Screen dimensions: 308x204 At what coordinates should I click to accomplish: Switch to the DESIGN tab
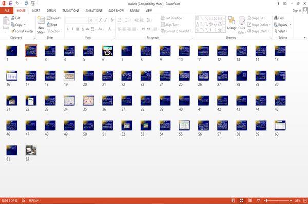pyautogui.click(x=51, y=11)
